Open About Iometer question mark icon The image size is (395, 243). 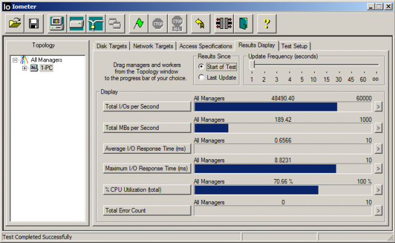tap(267, 23)
